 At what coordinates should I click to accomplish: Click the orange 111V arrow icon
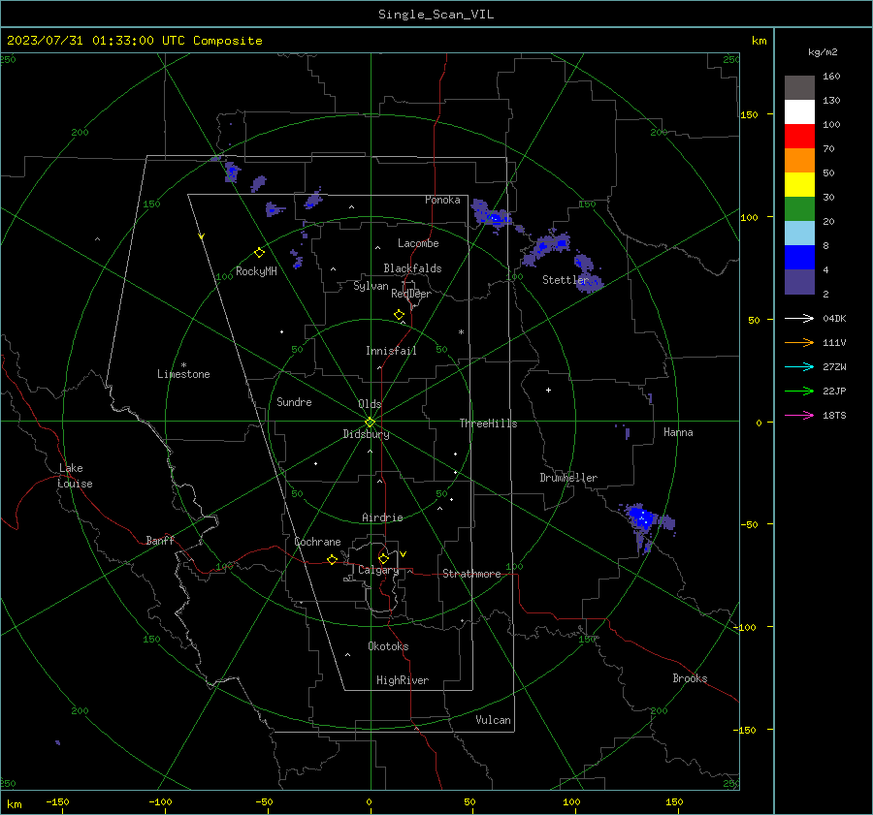pyautogui.click(x=799, y=343)
